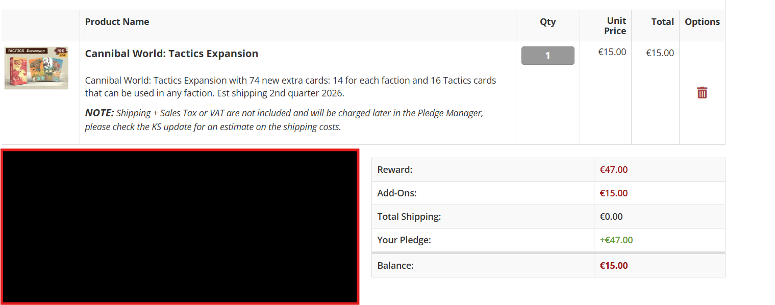Screen dimensions: 775x305
Task: Click the Unit Price column header
Action: (615, 26)
